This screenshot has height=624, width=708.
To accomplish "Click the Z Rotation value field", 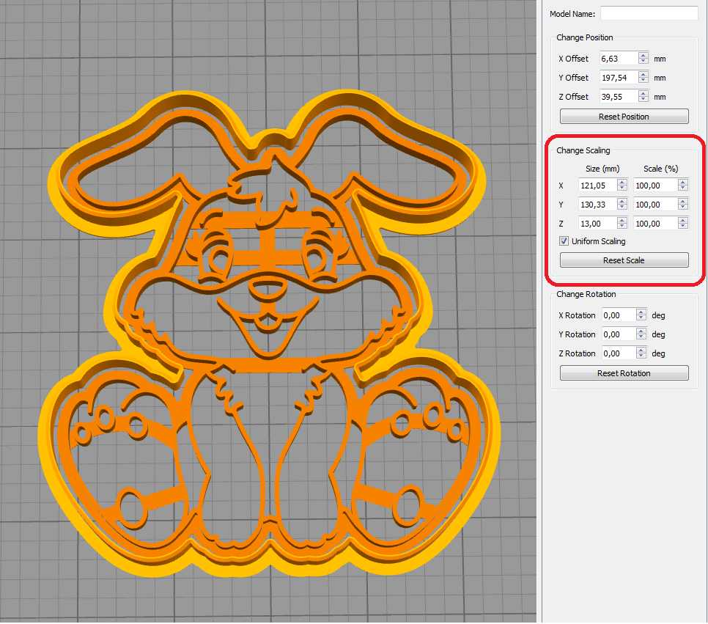I will [x=619, y=353].
